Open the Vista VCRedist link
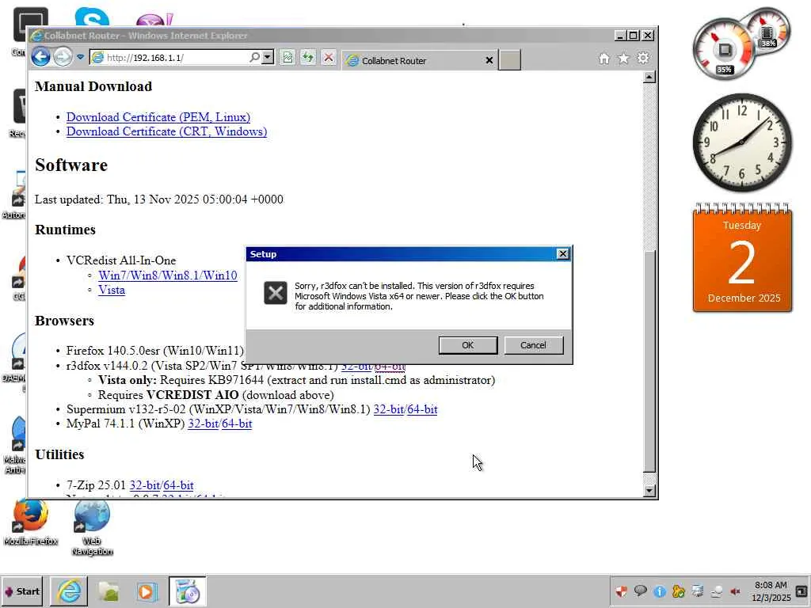This screenshot has width=811, height=608. pyautogui.click(x=112, y=290)
